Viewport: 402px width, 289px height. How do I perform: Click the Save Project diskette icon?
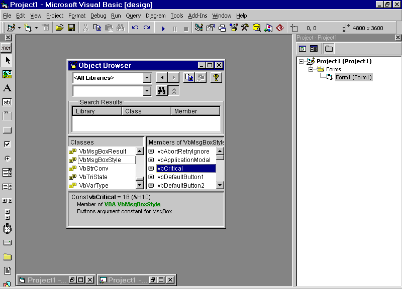[x=71, y=28]
